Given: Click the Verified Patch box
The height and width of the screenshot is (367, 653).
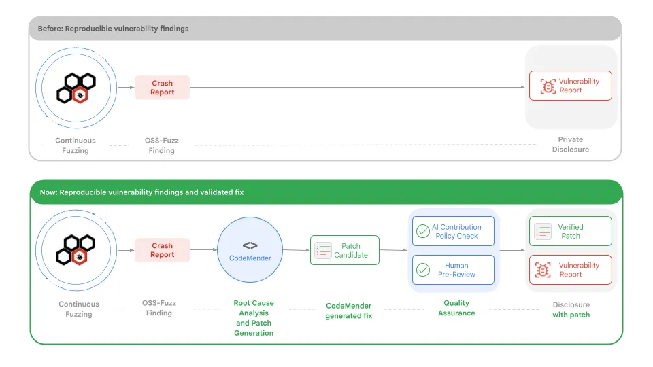Looking at the screenshot, I should click(571, 231).
